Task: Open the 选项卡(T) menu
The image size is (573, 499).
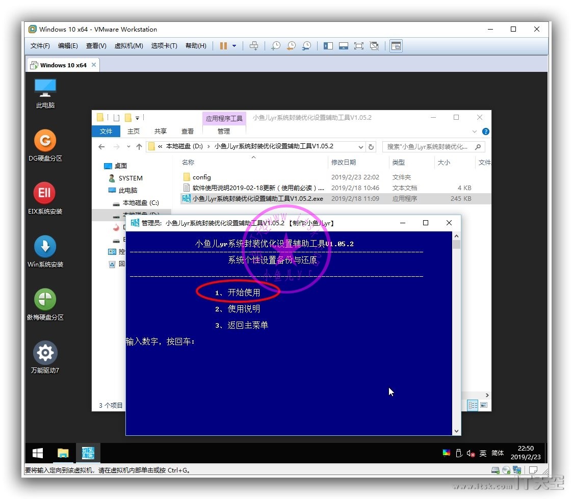Action: tap(164, 46)
